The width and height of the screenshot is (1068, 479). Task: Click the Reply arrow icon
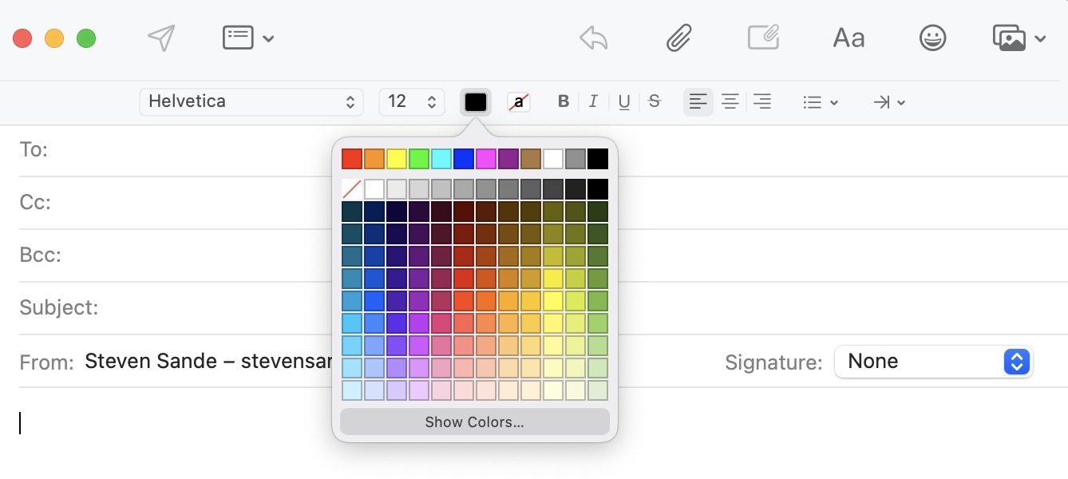click(x=593, y=38)
